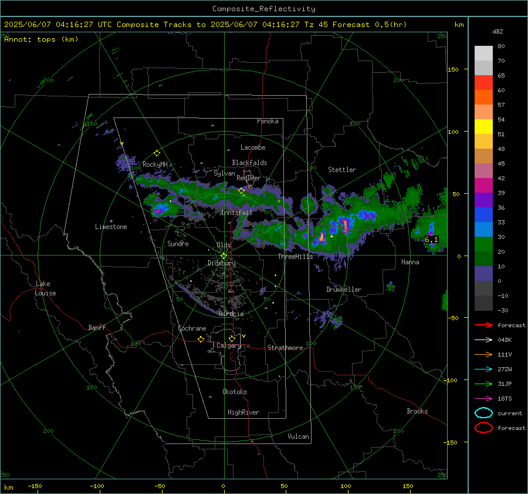Image resolution: width=528 pixels, height=494 pixels.
Task: Click the yellow diamond marker near Cochrane
Action: click(x=201, y=340)
